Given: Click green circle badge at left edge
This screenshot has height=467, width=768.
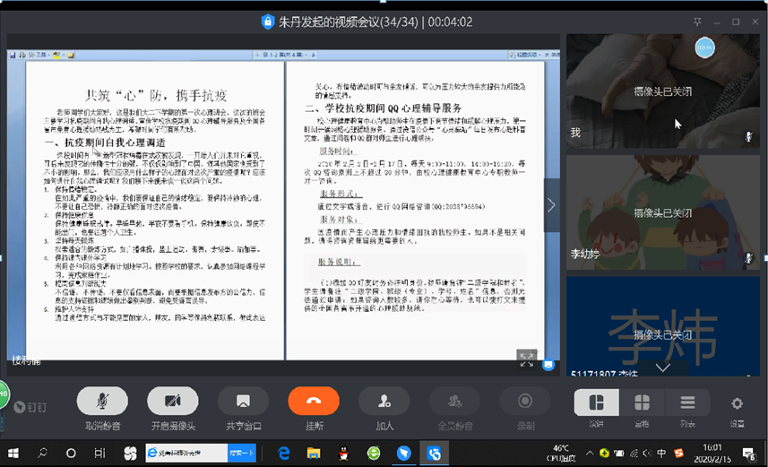Looking at the screenshot, I should tap(4, 394).
